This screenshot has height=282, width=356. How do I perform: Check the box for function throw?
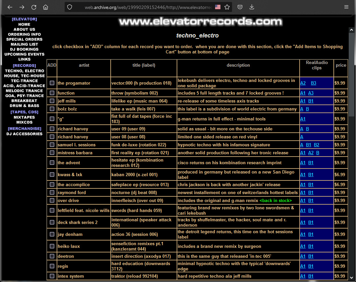pos(52,93)
